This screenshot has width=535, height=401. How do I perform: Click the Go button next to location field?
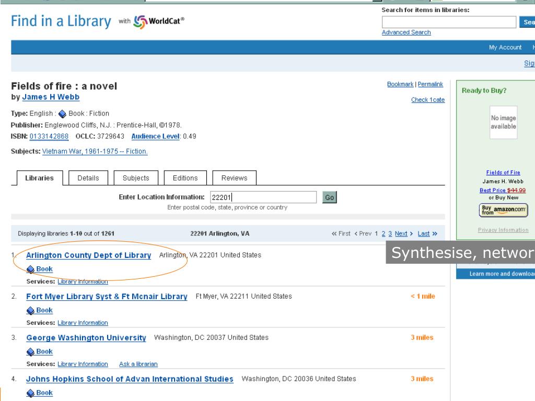[330, 197]
